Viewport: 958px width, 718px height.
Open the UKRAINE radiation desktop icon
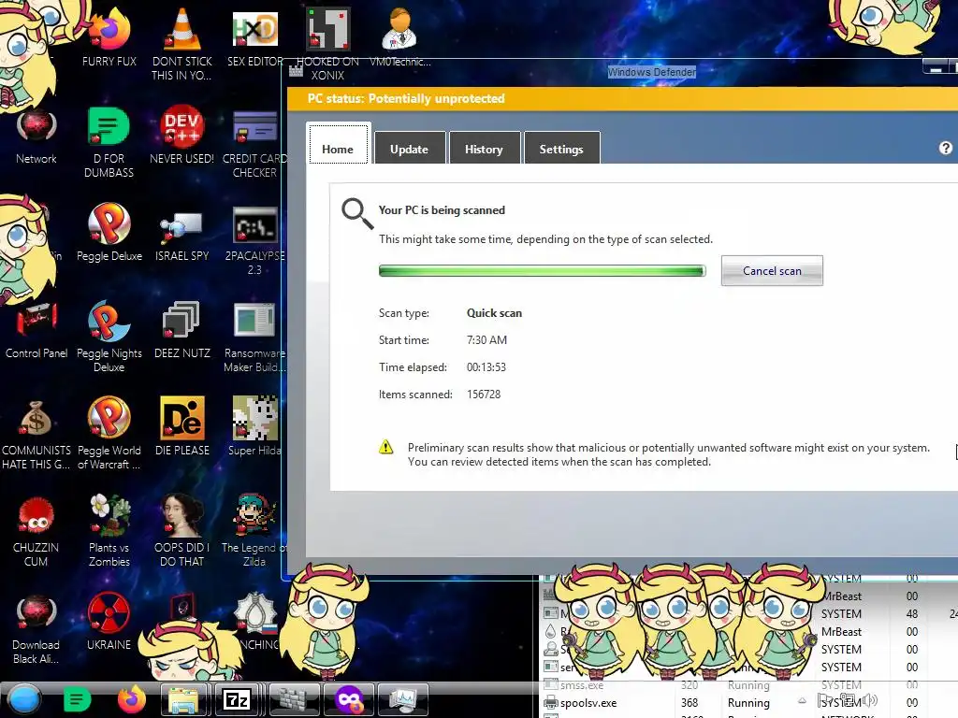109,611
